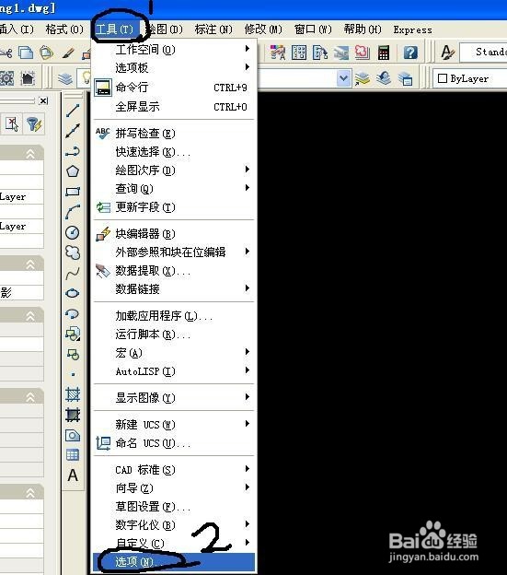This screenshot has width=507, height=575.
Task: Select the Gradient fill tool
Action: 73,415
